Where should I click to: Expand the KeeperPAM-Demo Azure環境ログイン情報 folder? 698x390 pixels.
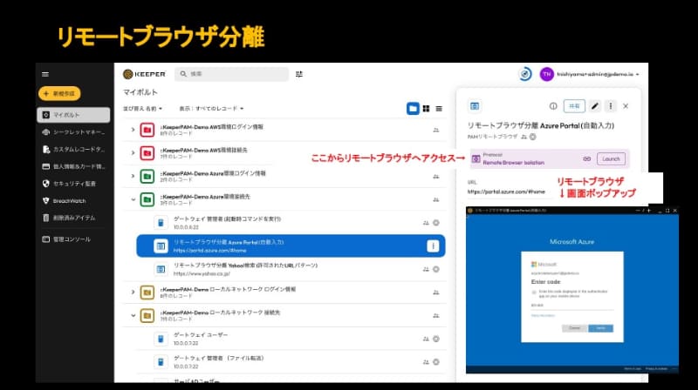133,177
